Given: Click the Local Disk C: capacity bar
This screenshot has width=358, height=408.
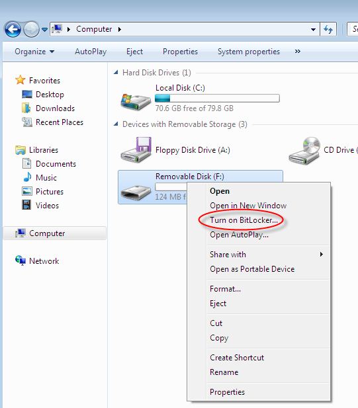Looking at the screenshot, I should coord(217,99).
